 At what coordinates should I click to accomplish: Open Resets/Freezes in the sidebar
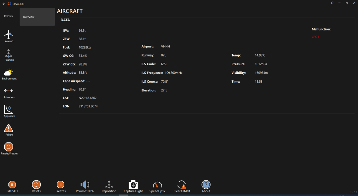9,147
